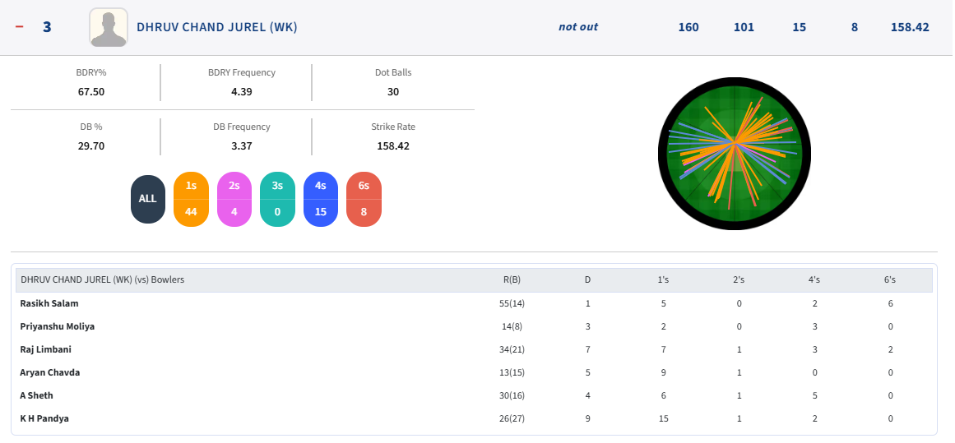Image resolution: width=955 pixels, height=443 pixels.
Task: Show only 3s with teal pill
Action: [x=277, y=199]
